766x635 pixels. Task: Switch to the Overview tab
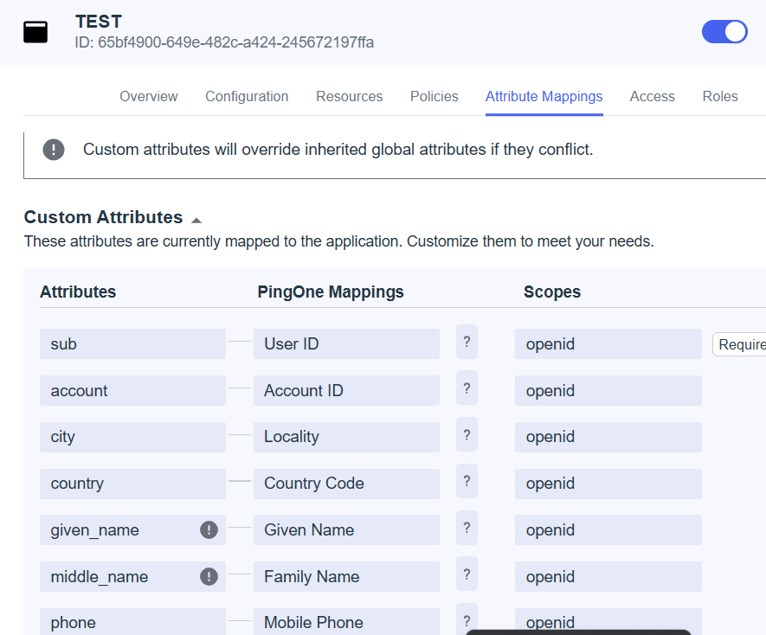click(x=149, y=97)
